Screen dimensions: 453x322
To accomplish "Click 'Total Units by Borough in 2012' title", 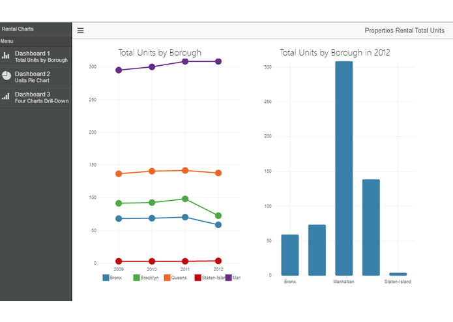I will [x=335, y=53].
